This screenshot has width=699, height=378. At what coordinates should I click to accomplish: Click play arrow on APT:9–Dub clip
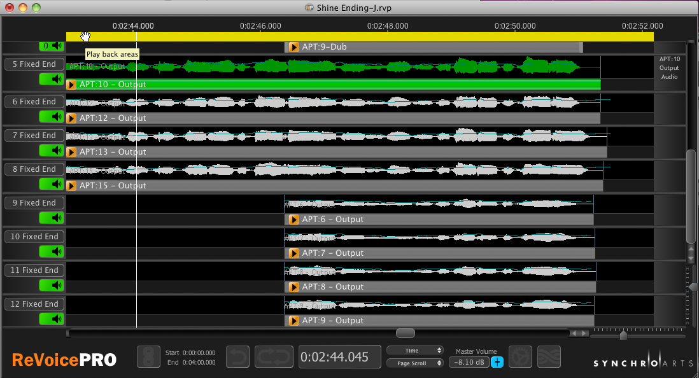[x=293, y=47]
